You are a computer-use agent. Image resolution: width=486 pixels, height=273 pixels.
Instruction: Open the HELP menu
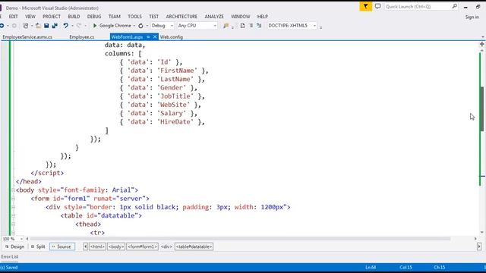click(262, 17)
